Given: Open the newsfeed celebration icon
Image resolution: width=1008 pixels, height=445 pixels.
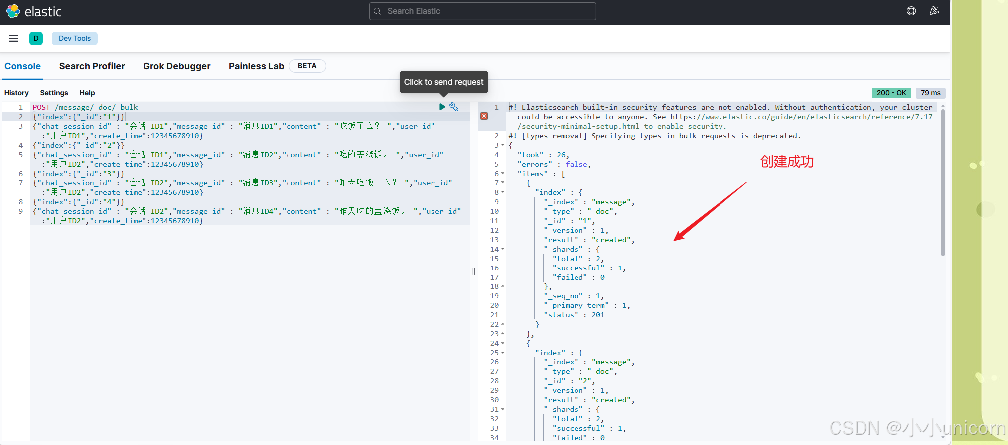Looking at the screenshot, I should coord(934,11).
